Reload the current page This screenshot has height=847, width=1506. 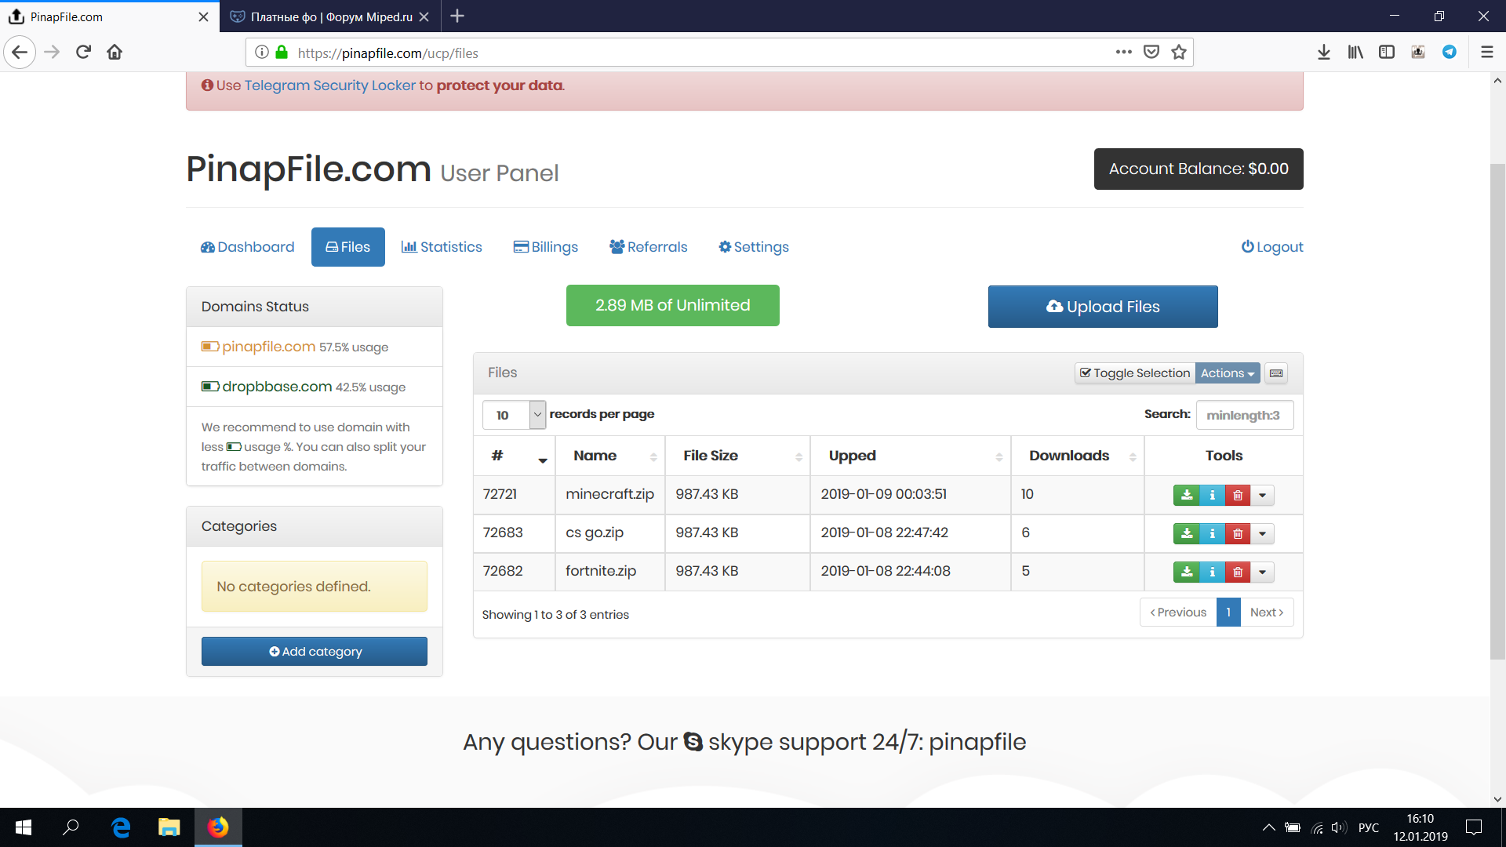83,53
